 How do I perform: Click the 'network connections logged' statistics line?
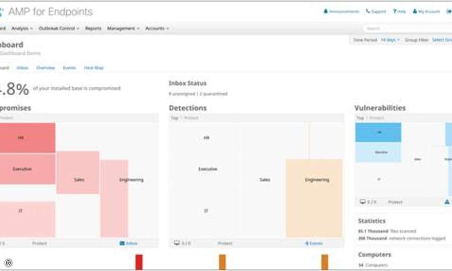(402, 238)
